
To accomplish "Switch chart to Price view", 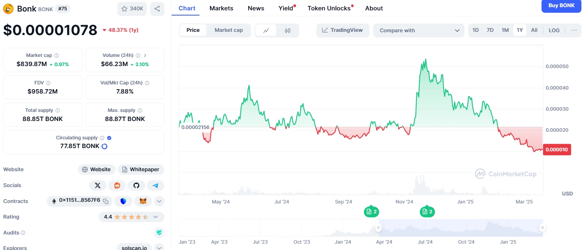I will point(193,30).
